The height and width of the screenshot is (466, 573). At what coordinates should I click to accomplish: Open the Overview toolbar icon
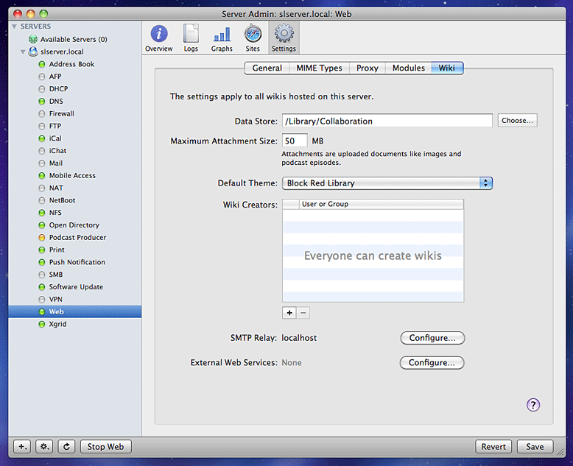(158, 38)
